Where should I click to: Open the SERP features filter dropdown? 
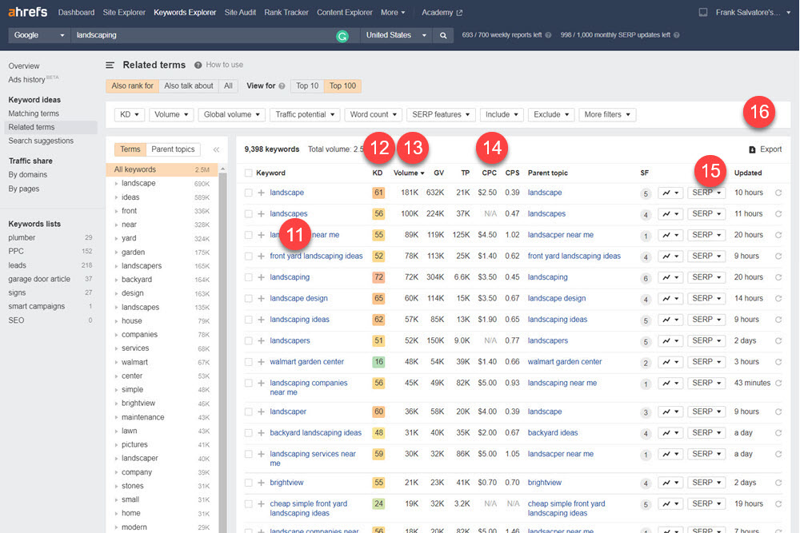pyautogui.click(x=441, y=114)
